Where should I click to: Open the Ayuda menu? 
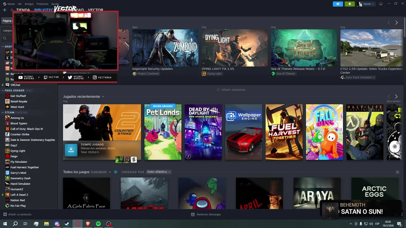click(55, 4)
